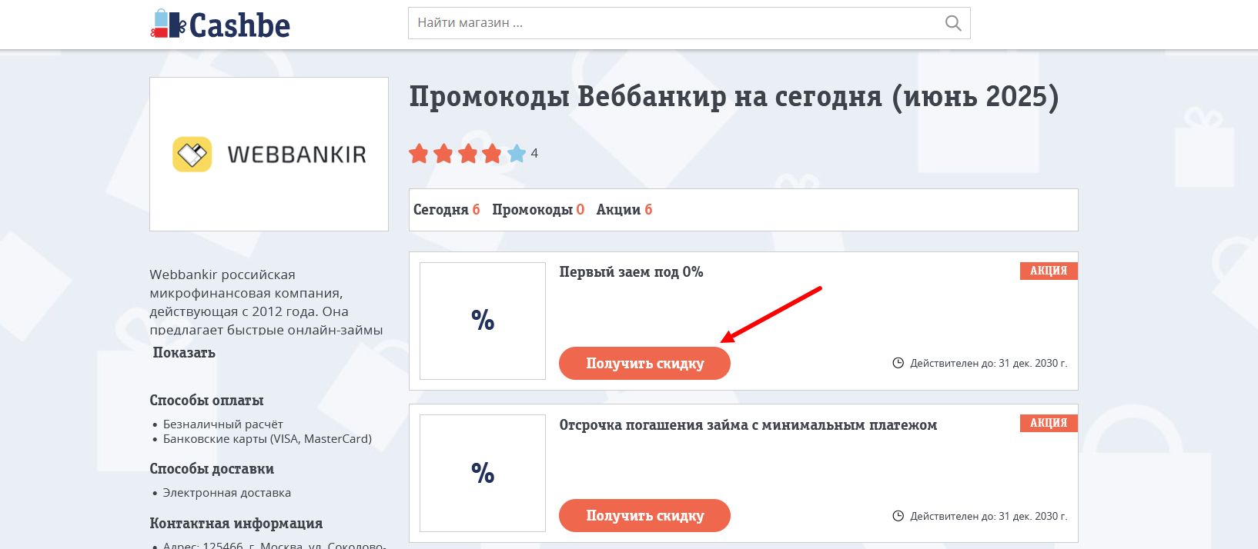Viewport: 1258px width, 549px height.
Task: Click 'АКЦИЯ' badge on first loan offer
Action: coord(1049,271)
